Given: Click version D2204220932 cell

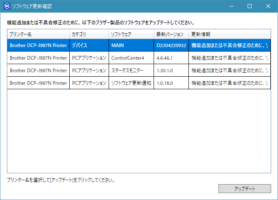Looking at the screenshot, I should (171, 45).
